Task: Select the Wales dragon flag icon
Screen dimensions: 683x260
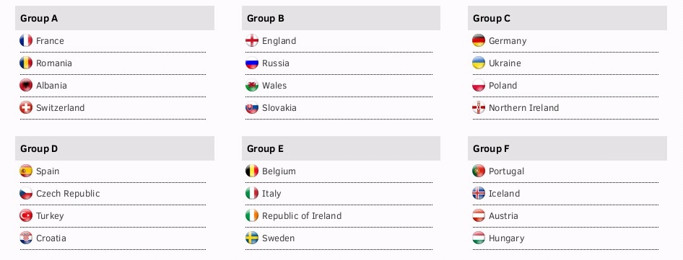Action: pos(252,85)
